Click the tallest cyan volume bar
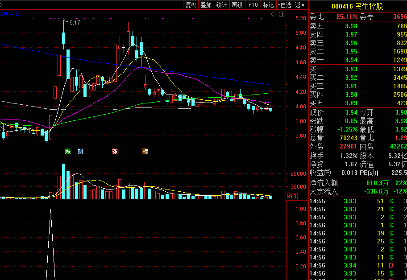This screenshot has height=280, width=407. [x=63, y=181]
